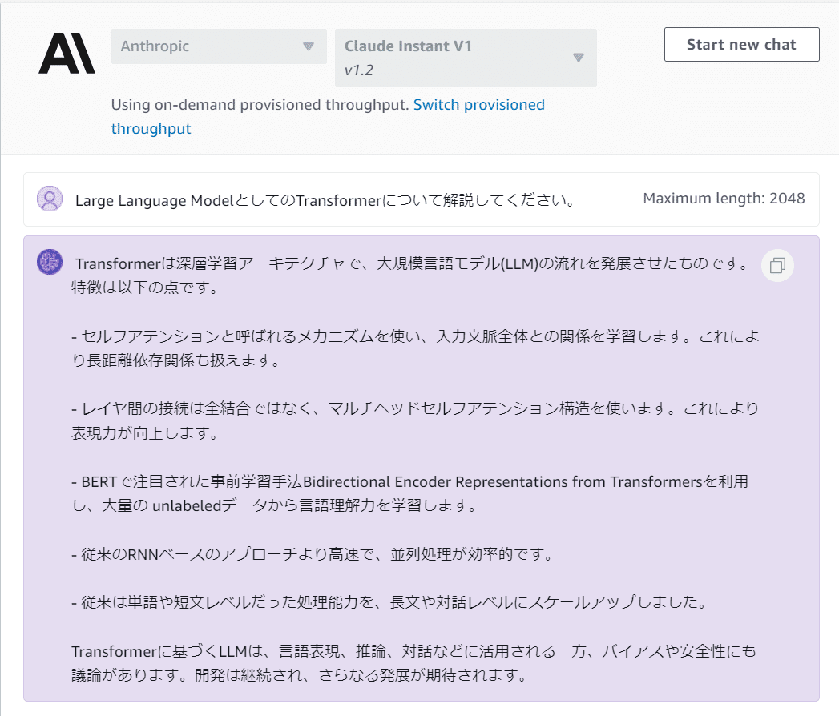Open the Anthropic provider dropdown
The width and height of the screenshot is (839, 716).
coord(219,46)
